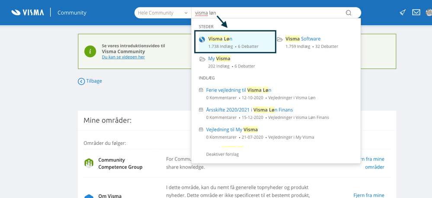Screen dimensions: 432x198
Task: Select the Visma Løn place suggestion
Action: (x=235, y=42)
